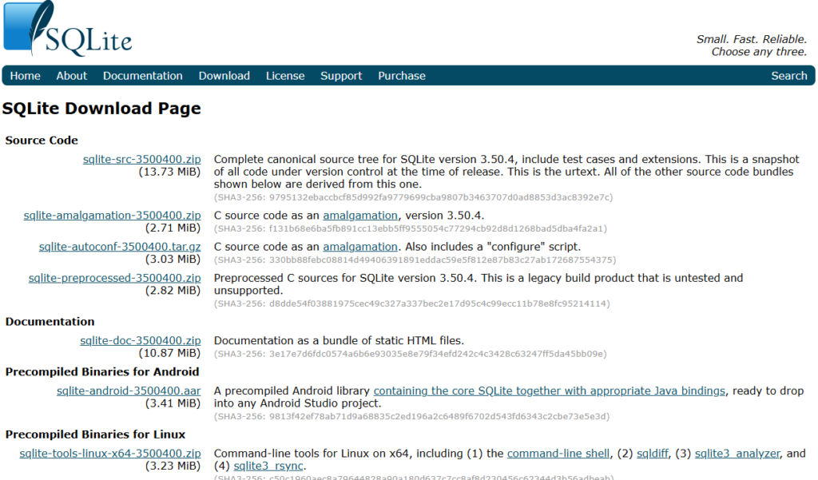The image size is (818, 480).
Task: Click the SHA3-256 hash starting 9795132e
Action: coord(413,197)
